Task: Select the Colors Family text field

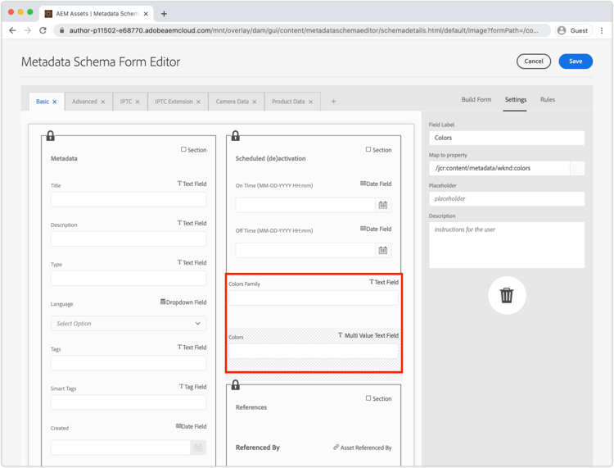Action: coord(314,298)
